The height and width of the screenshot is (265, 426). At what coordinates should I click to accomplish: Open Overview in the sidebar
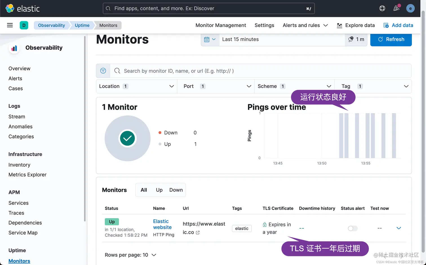[19, 69]
